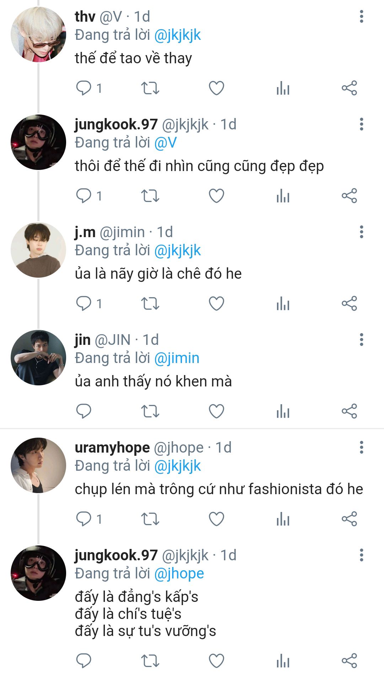Like jungkook.97's reply to @jhope

pyautogui.click(x=216, y=661)
